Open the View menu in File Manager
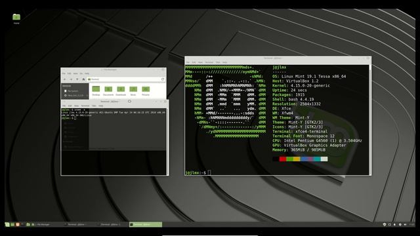 (75, 73)
